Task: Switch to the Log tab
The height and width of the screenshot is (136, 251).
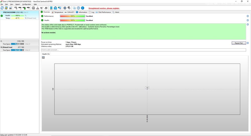Action: tap(92, 12)
